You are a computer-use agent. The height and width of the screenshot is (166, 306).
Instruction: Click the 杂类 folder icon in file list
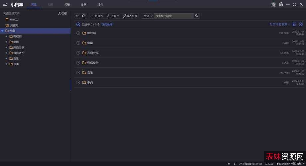[x=84, y=83]
